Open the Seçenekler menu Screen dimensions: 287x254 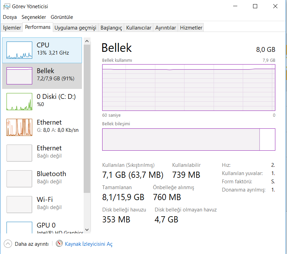[34, 17]
